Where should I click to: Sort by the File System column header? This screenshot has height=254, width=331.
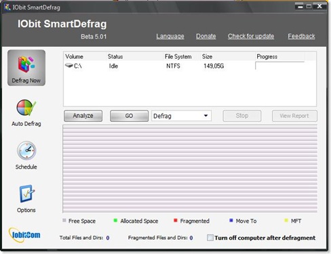click(182, 56)
